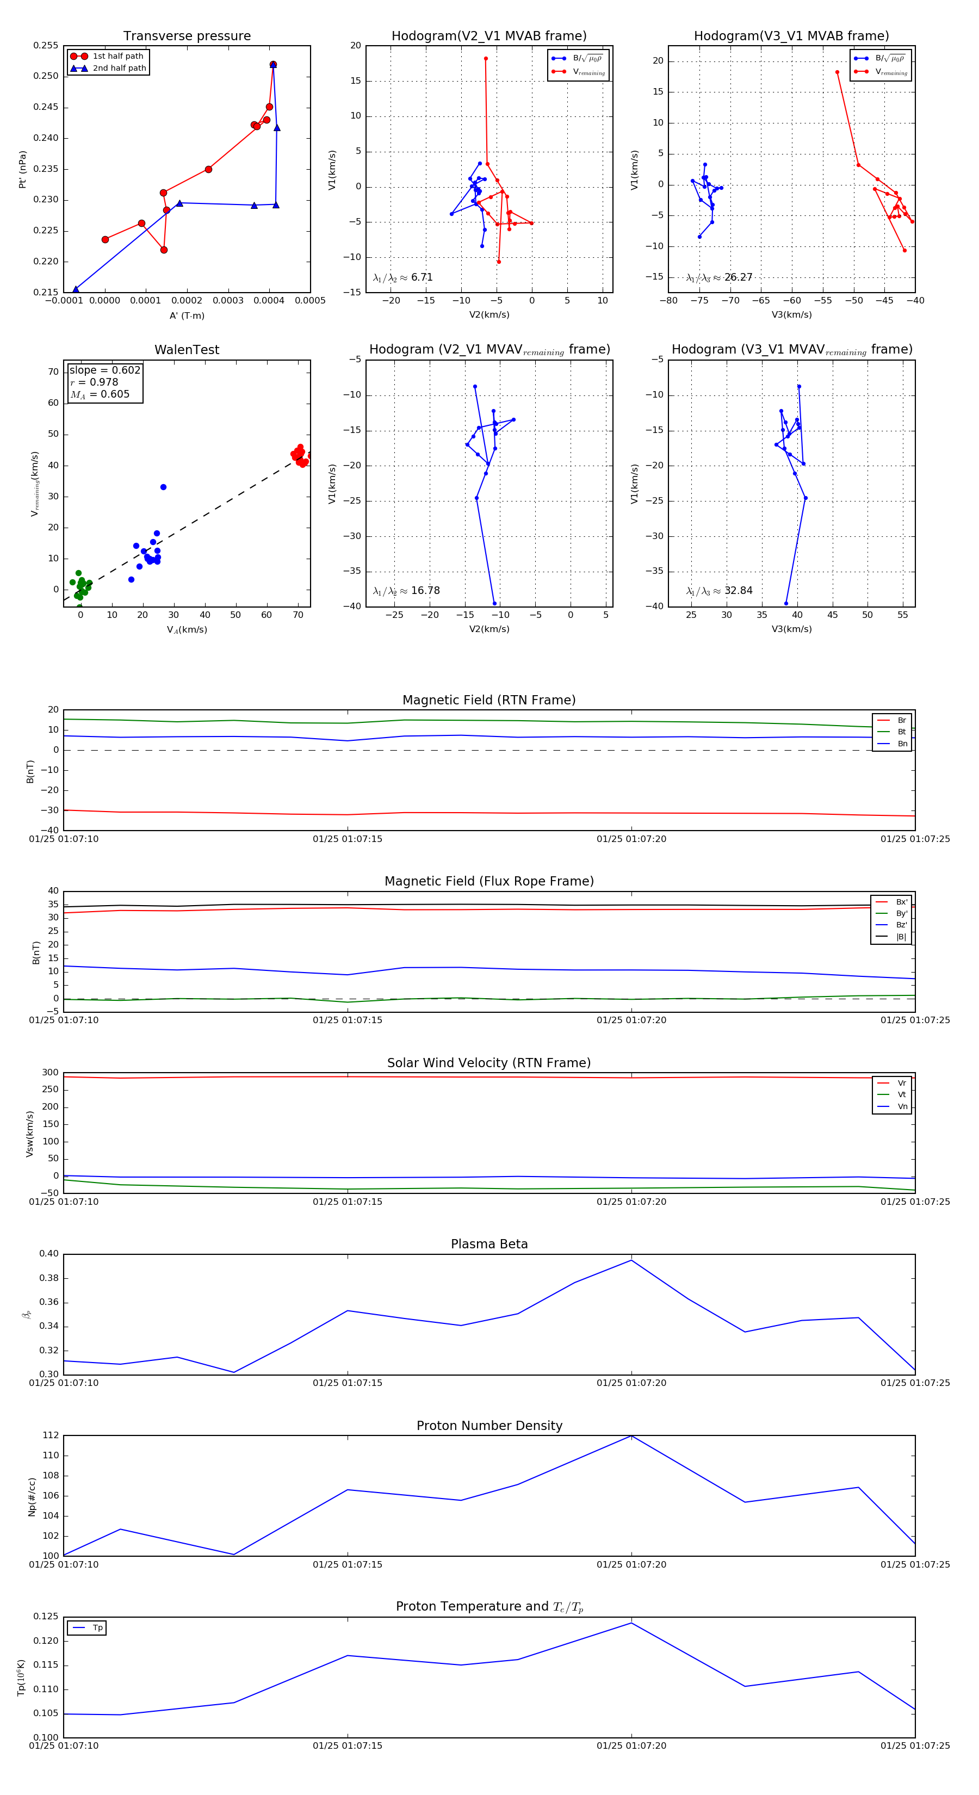Click the Plasma Beta curve peak near 0.395
The image size is (979, 1795).
click(x=631, y=1260)
